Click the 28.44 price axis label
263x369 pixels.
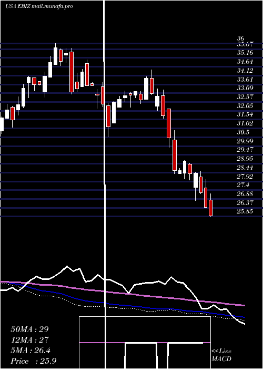tap(245, 167)
